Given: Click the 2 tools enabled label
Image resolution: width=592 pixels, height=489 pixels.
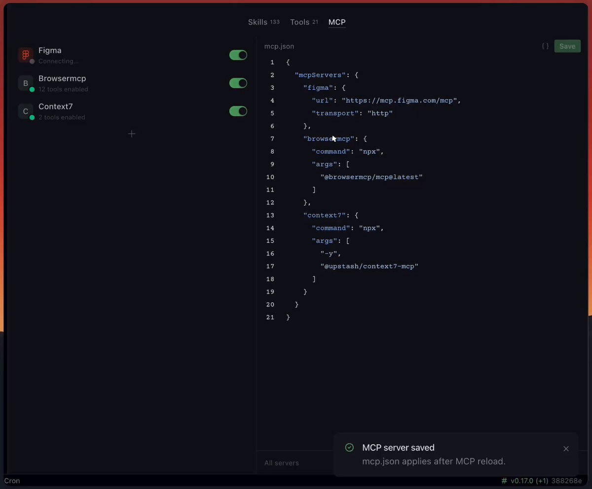Looking at the screenshot, I should pos(62,117).
